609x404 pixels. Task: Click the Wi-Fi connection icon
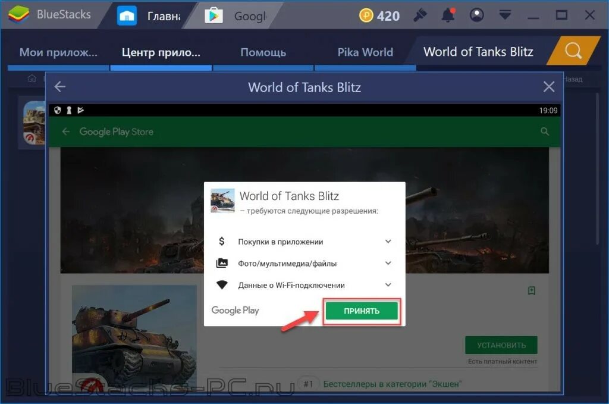(222, 285)
